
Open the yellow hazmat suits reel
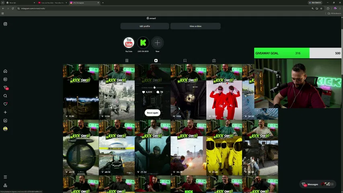point(224,148)
